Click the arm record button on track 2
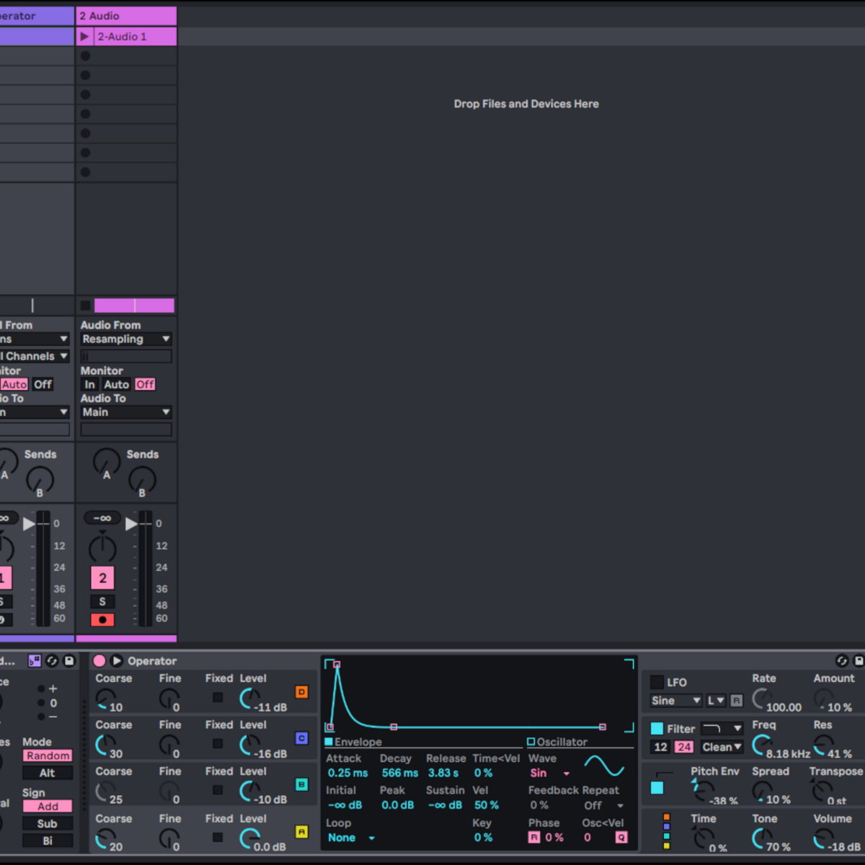 pyautogui.click(x=102, y=620)
